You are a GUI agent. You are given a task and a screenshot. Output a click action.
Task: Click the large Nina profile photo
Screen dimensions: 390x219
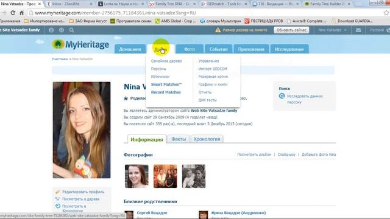tap(82, 130)
